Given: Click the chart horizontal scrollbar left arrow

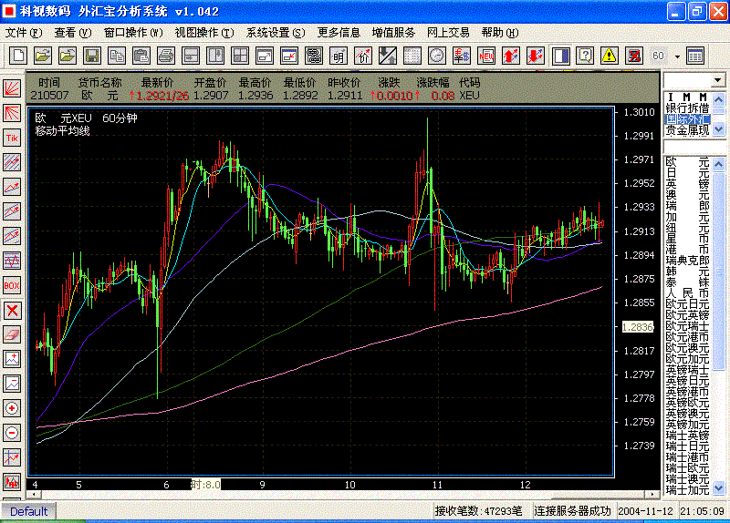Looking at the screenshot, I should pyautogui.click(x=33, y=495).
